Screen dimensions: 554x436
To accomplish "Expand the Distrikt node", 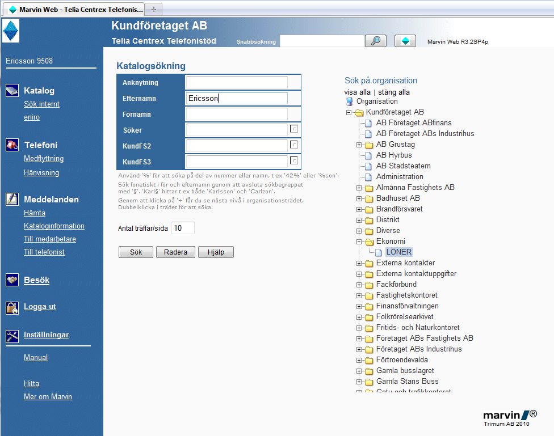I will (x=359, y=221).
